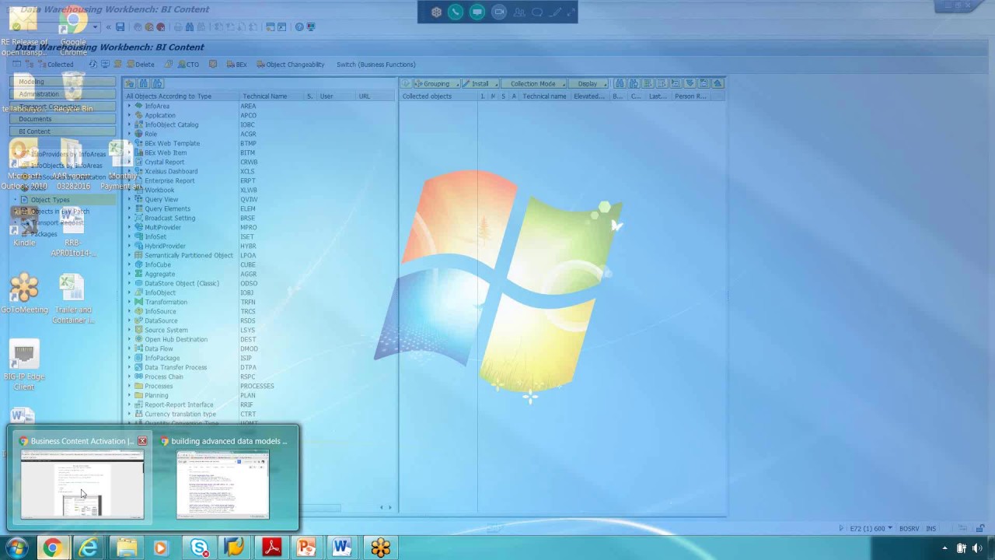This screenshot has height=560, width=995.
Task: Click the flower settings icon in meeting toolbar
Action: 436,12
